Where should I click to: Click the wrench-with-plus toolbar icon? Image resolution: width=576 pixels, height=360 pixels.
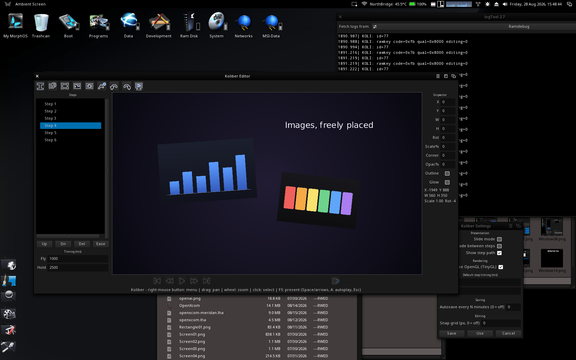click(x=102, y=86)
